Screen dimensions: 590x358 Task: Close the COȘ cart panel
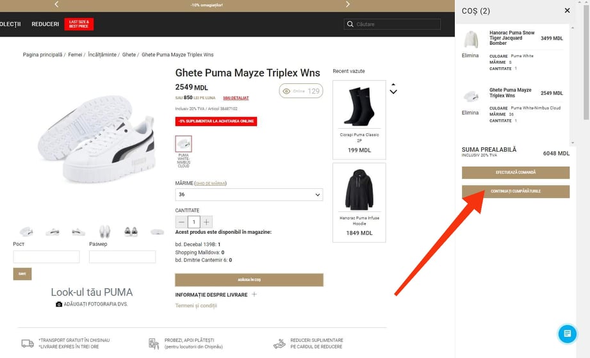click(x=567, y=10)
